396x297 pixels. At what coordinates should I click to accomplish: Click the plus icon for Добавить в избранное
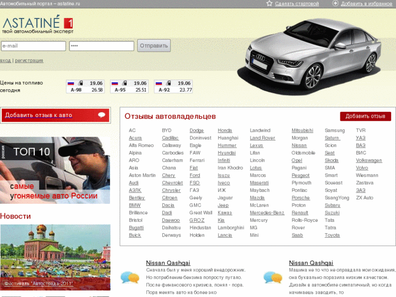click(x=335, y=3)
